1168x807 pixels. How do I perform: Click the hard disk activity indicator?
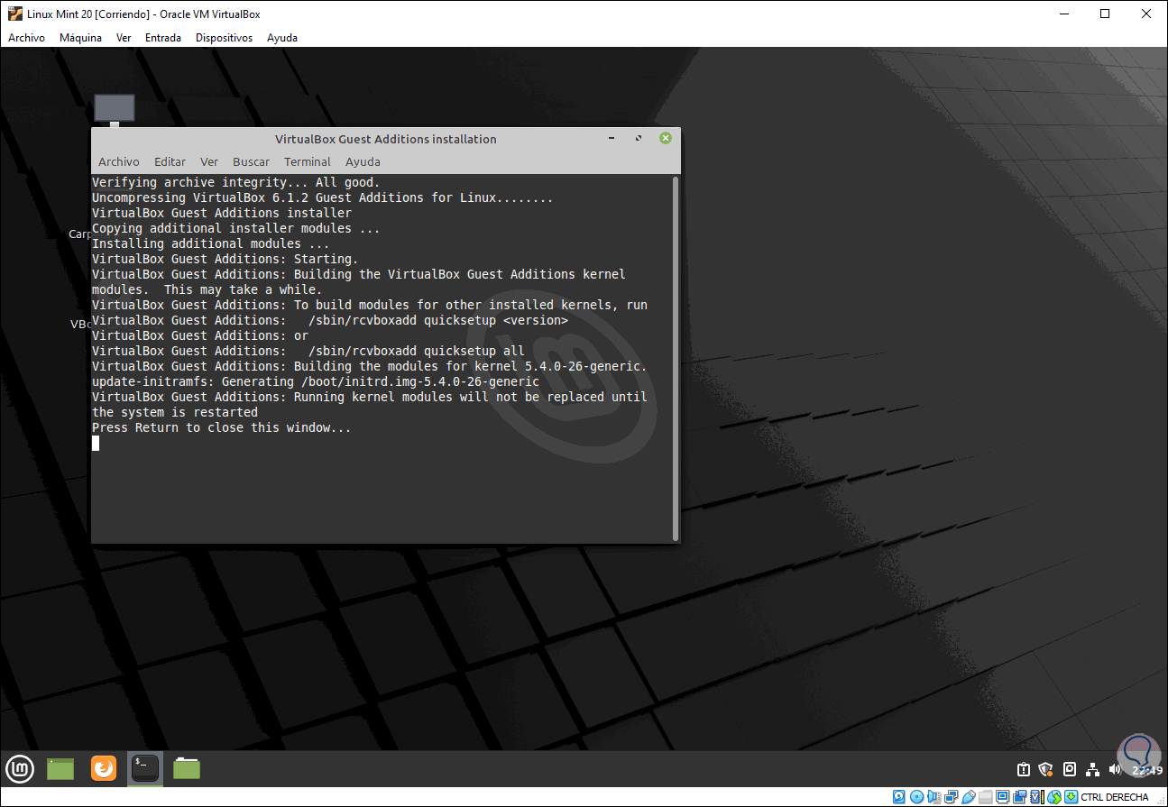[x=899, y=797]
